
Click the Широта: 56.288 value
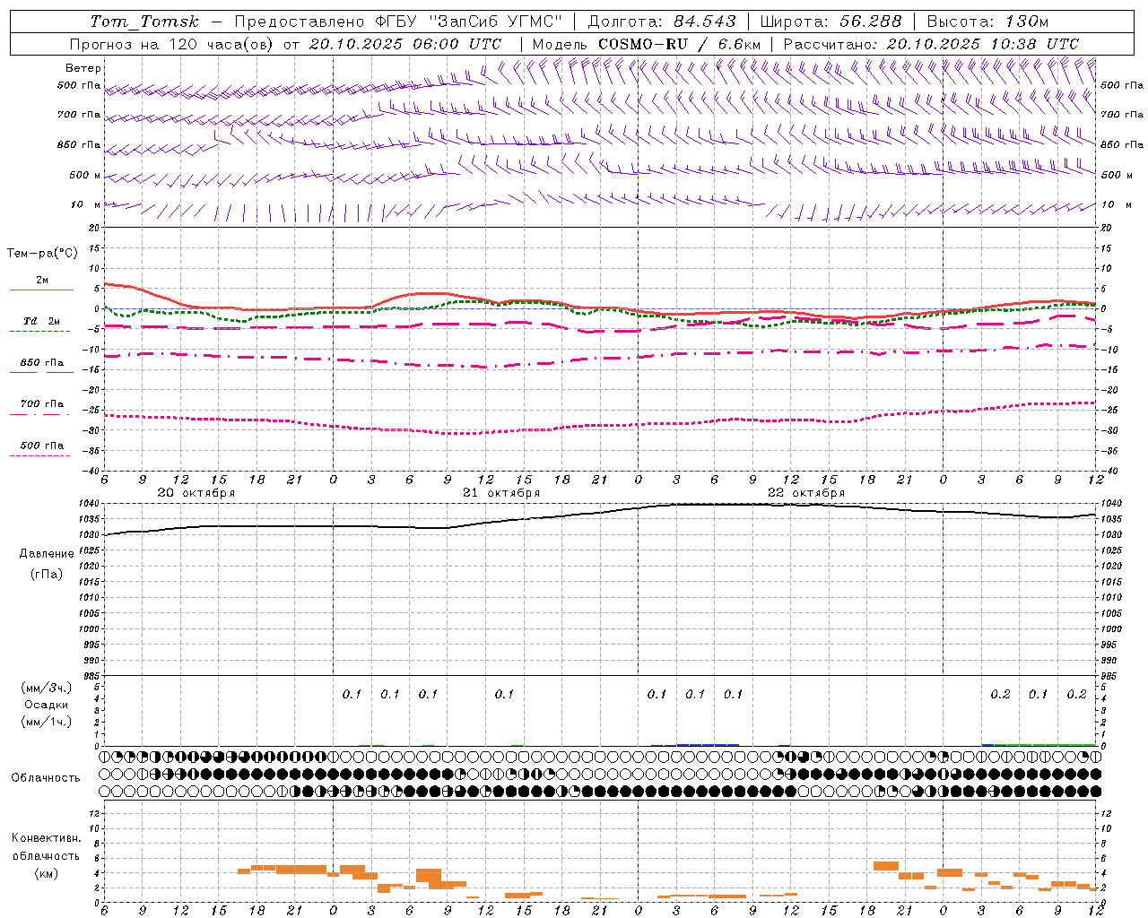(x=831, y=22)
